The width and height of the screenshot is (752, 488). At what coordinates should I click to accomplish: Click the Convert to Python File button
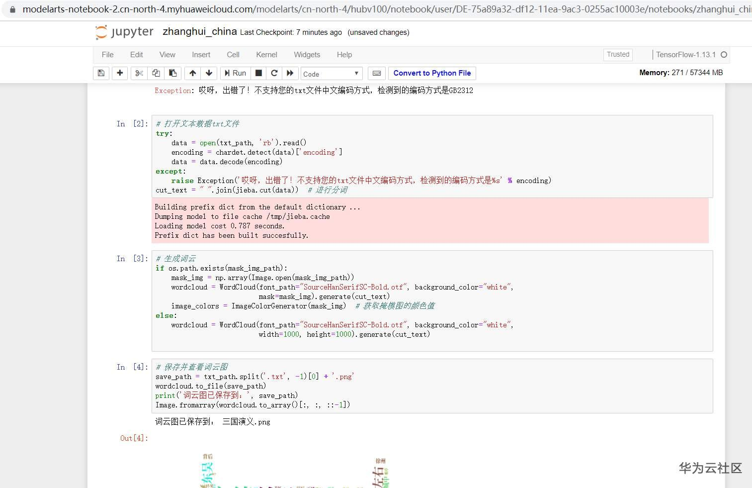[x=432, y=73]
